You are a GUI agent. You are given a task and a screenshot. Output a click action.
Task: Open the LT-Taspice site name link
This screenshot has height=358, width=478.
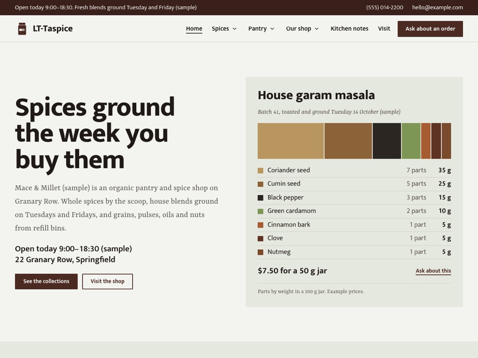pyautogui.click(x=53, y=29)
